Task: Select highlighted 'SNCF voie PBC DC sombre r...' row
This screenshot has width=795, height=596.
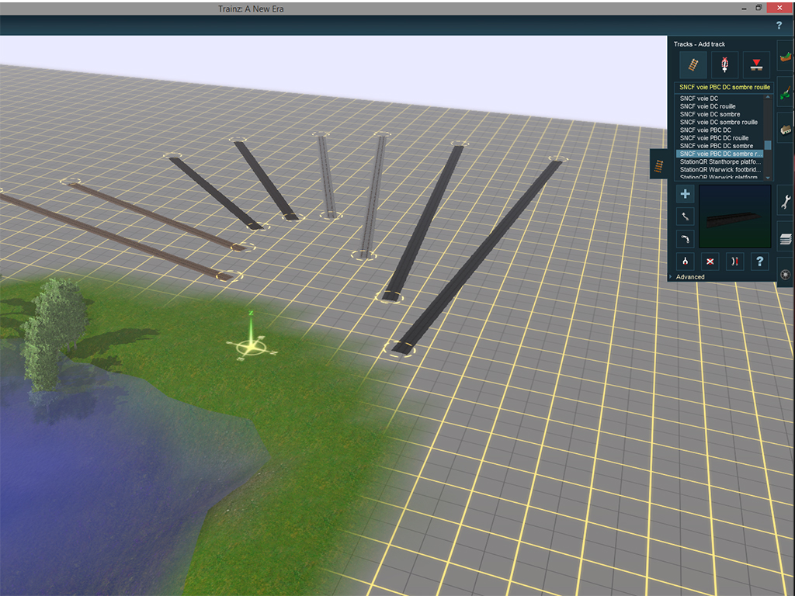Action: pos(720,154)
